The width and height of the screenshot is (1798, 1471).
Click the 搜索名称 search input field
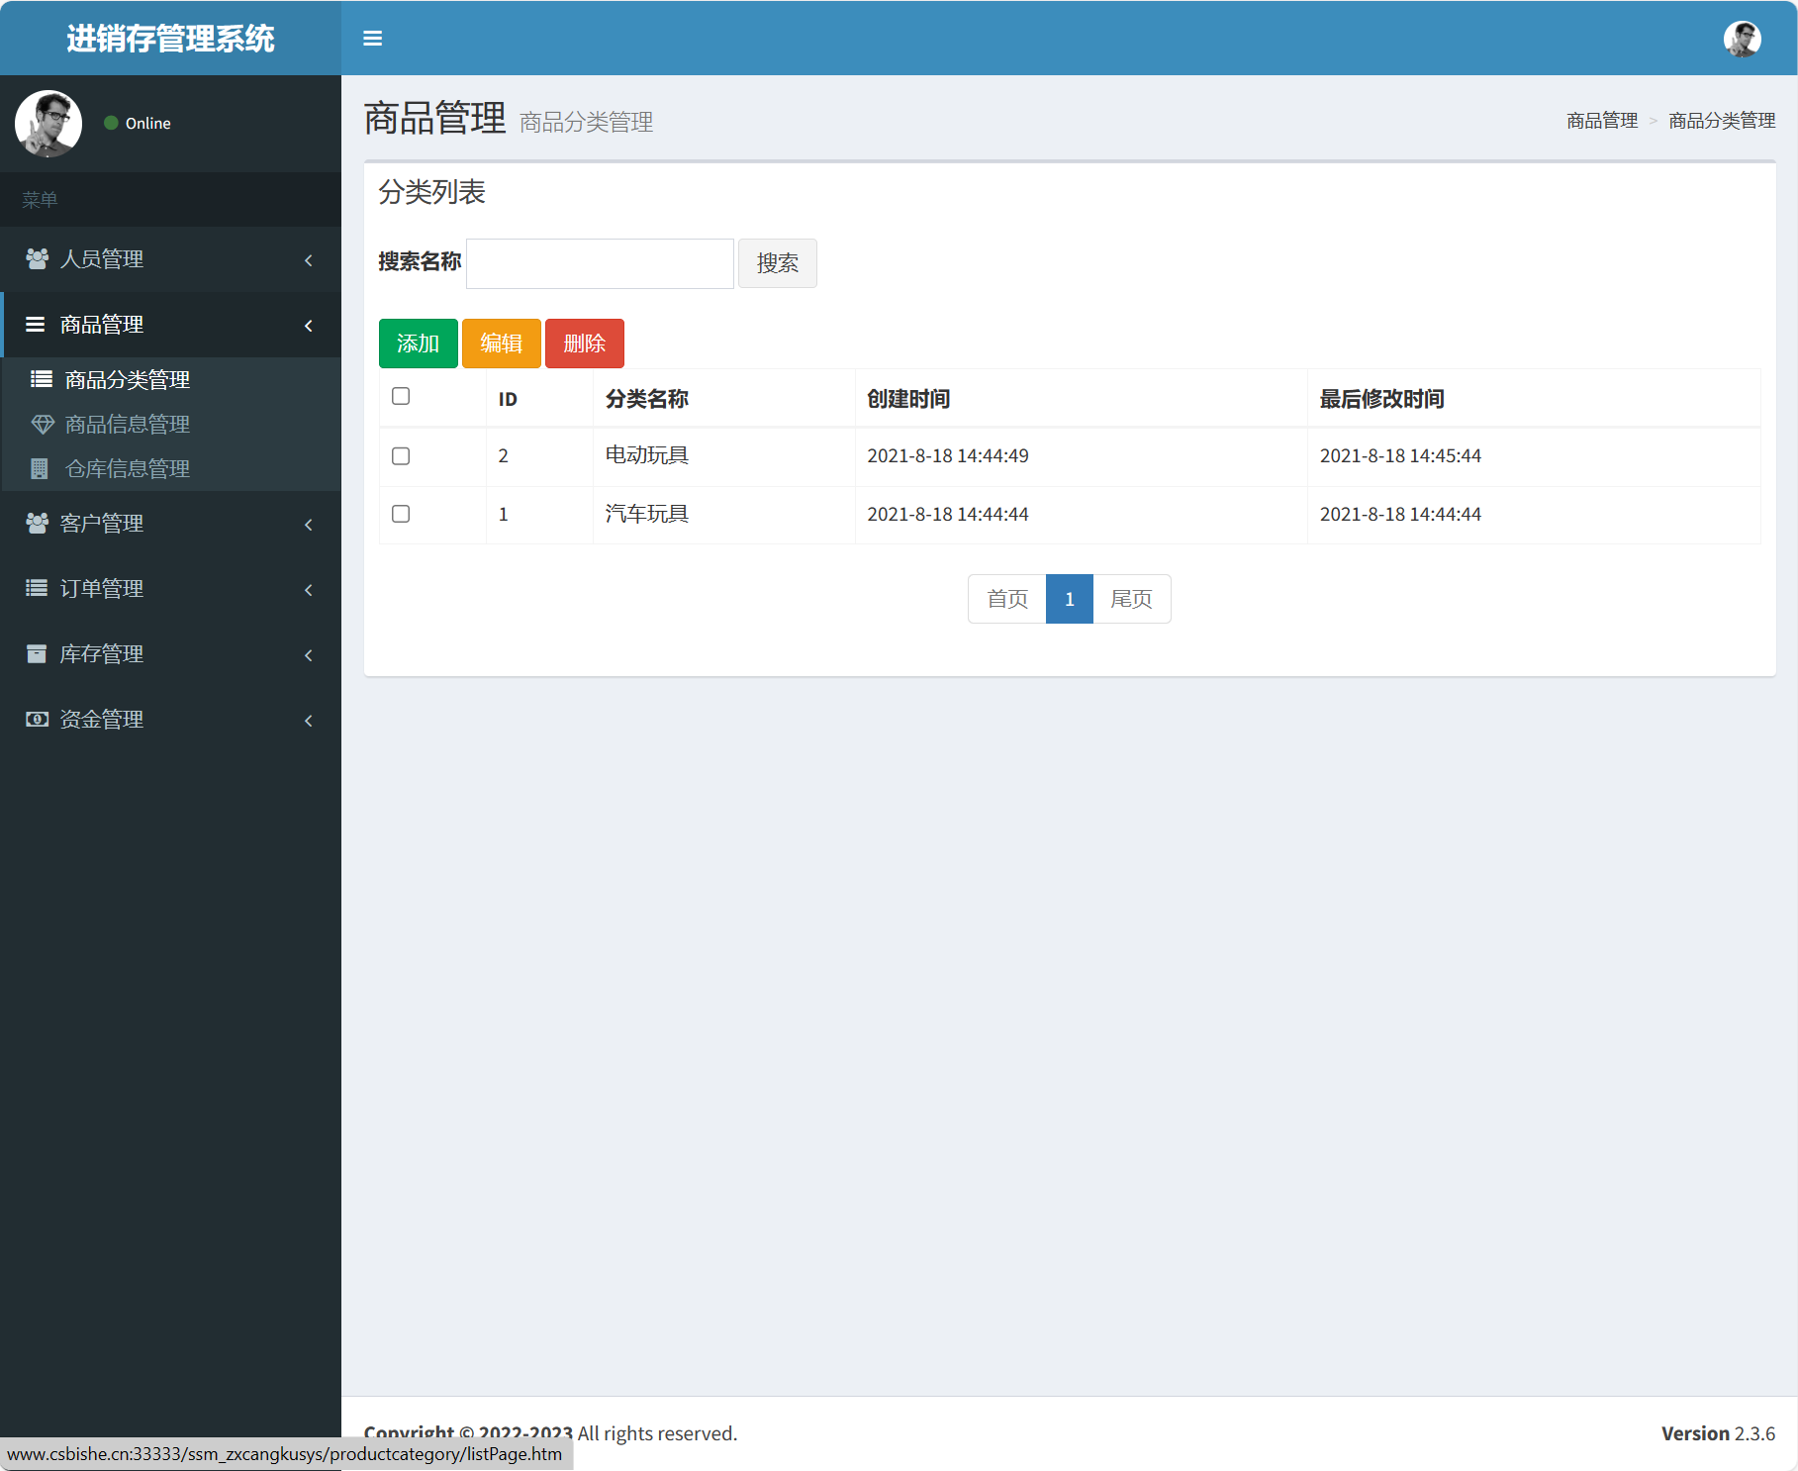point(599,263)
